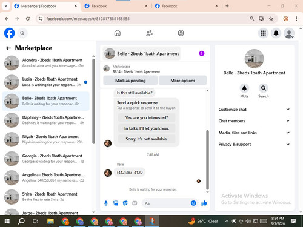Image resolution: width=303 pixels, height=227 pixels.
Task: Open Angelina conversation in list
Action: [x=46, y=177]
